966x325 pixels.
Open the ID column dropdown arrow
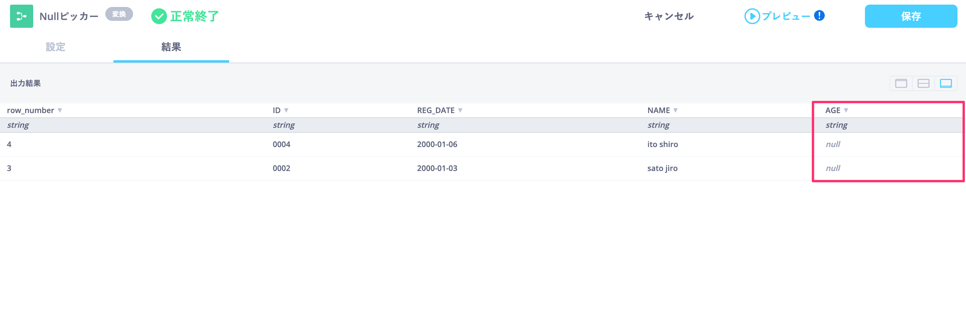[x=286, y=110]
